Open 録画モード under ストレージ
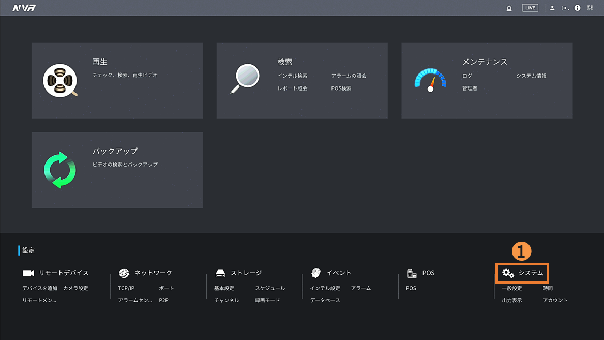604x340 pixels. tap(267, 300)
